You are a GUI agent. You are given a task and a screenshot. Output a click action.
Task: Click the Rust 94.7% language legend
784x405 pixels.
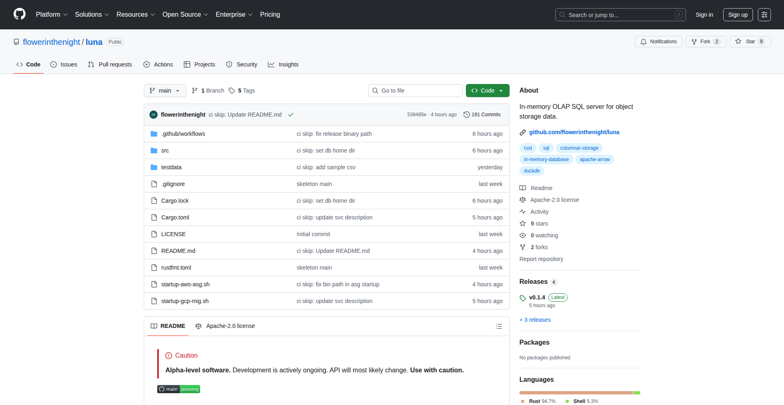(x=538, y=401)
